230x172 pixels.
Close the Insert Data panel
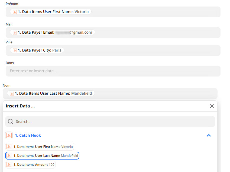click(212, 106)
